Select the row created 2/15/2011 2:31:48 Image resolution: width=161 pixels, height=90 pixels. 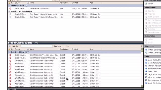point(74,69)
